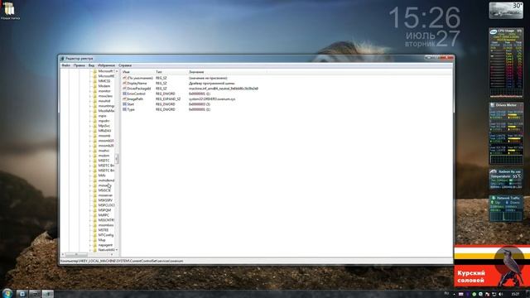Select the napagent key in tree

(x=105, y=245)
